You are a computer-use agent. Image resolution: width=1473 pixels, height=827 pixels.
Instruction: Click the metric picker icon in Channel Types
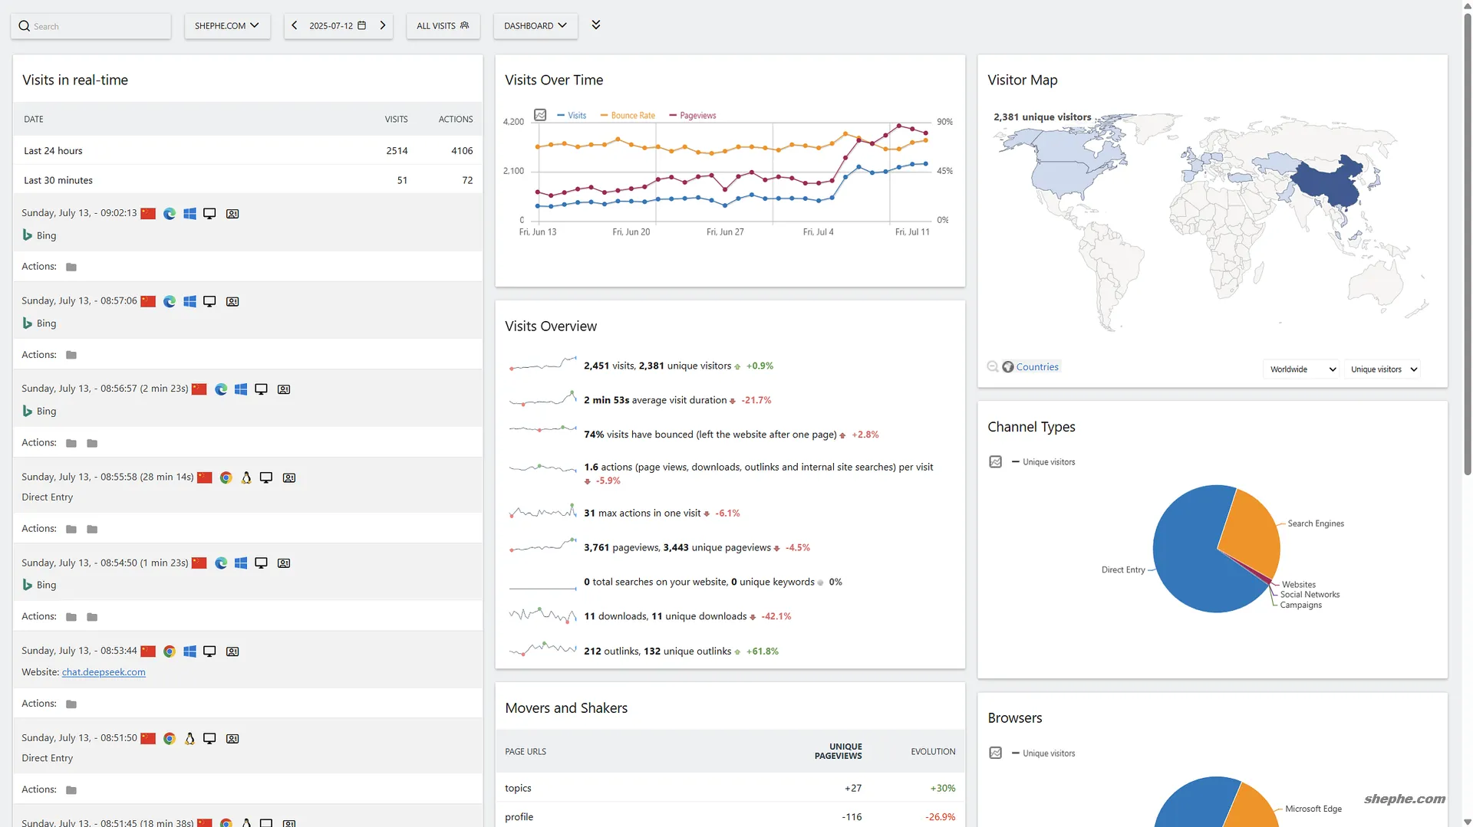point(995,462)
